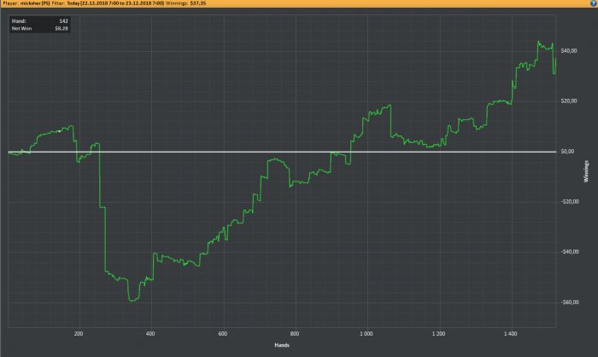
Task: Click the $40,00 winnings axis label
Action: pyautogui.click(x=569, y=51)
